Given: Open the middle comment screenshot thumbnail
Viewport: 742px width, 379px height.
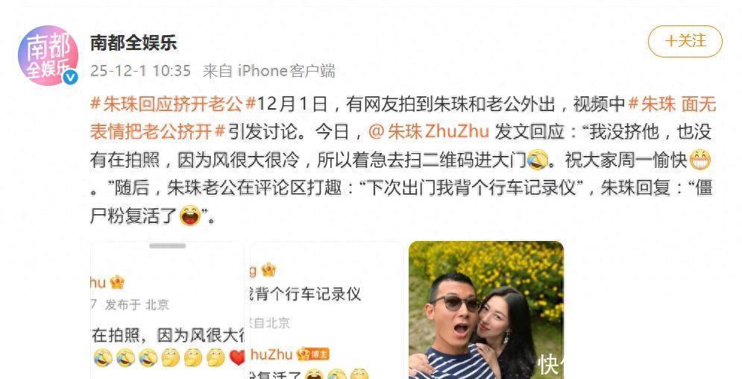Looking at the screenshot, I should pyautogui.click(x=327, y=310).
